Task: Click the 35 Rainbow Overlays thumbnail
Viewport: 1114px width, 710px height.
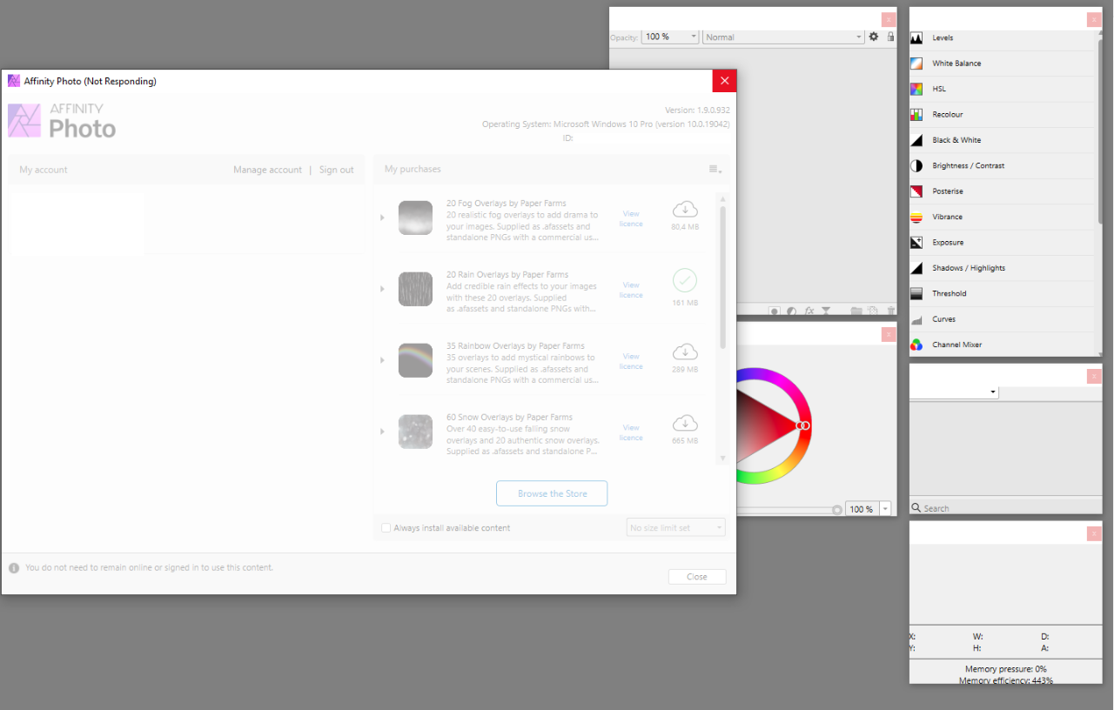Action: [415, 360]
